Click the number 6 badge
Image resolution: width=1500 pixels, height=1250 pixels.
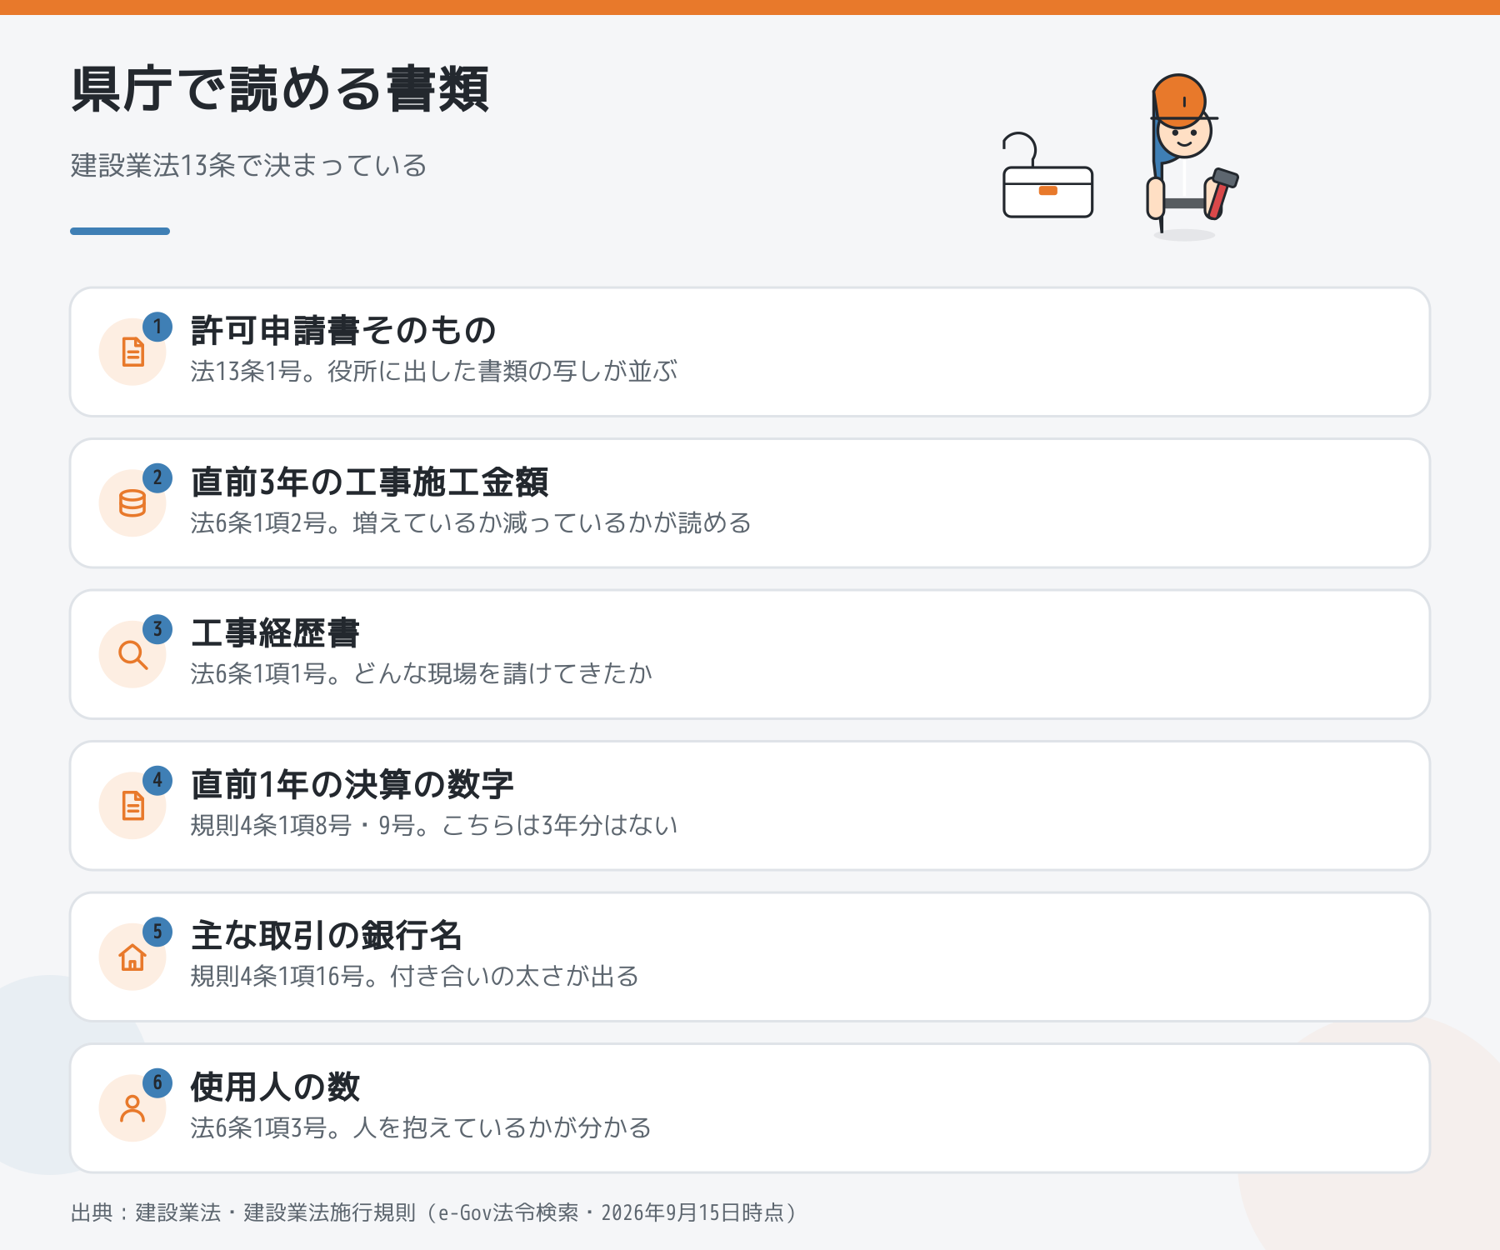click(x=157, y=1083)
